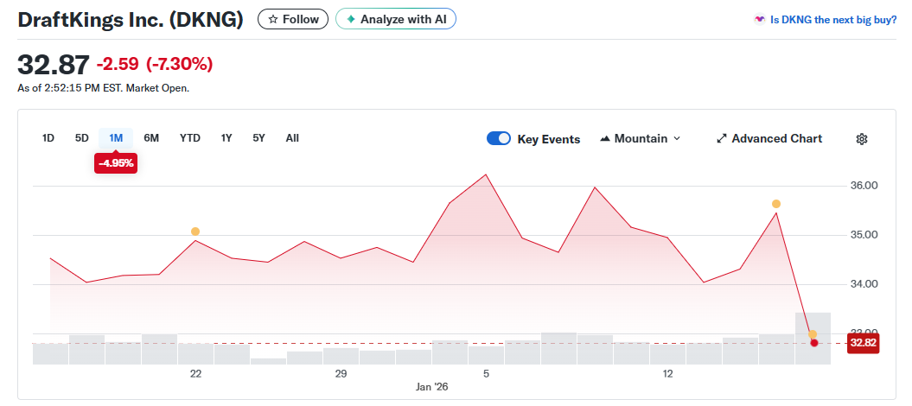Expand the Mountain chart type dropdown
The image size is (912, 406).
(677, 139)
